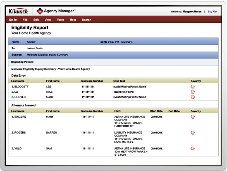Click the Log Out link

tap(212, 11)
